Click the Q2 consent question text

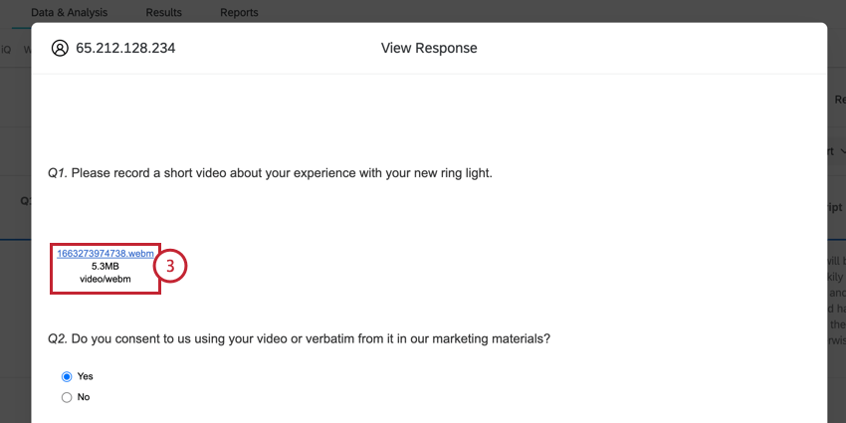299,338
